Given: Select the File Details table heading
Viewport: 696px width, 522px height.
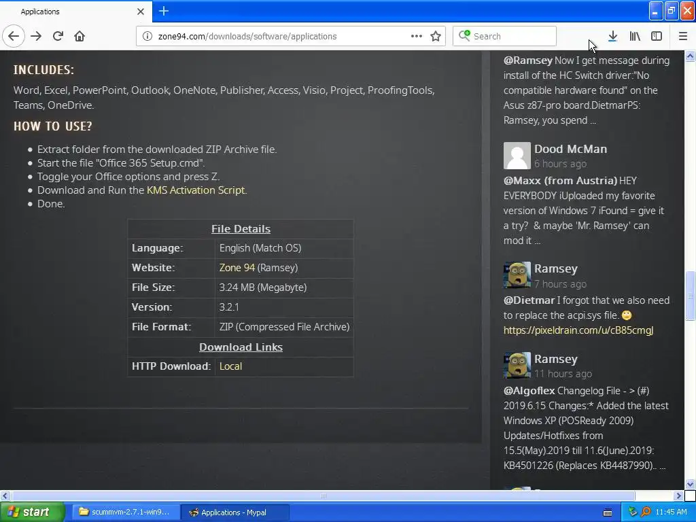Looking at the screenshot, I should [x=241, y=228].
